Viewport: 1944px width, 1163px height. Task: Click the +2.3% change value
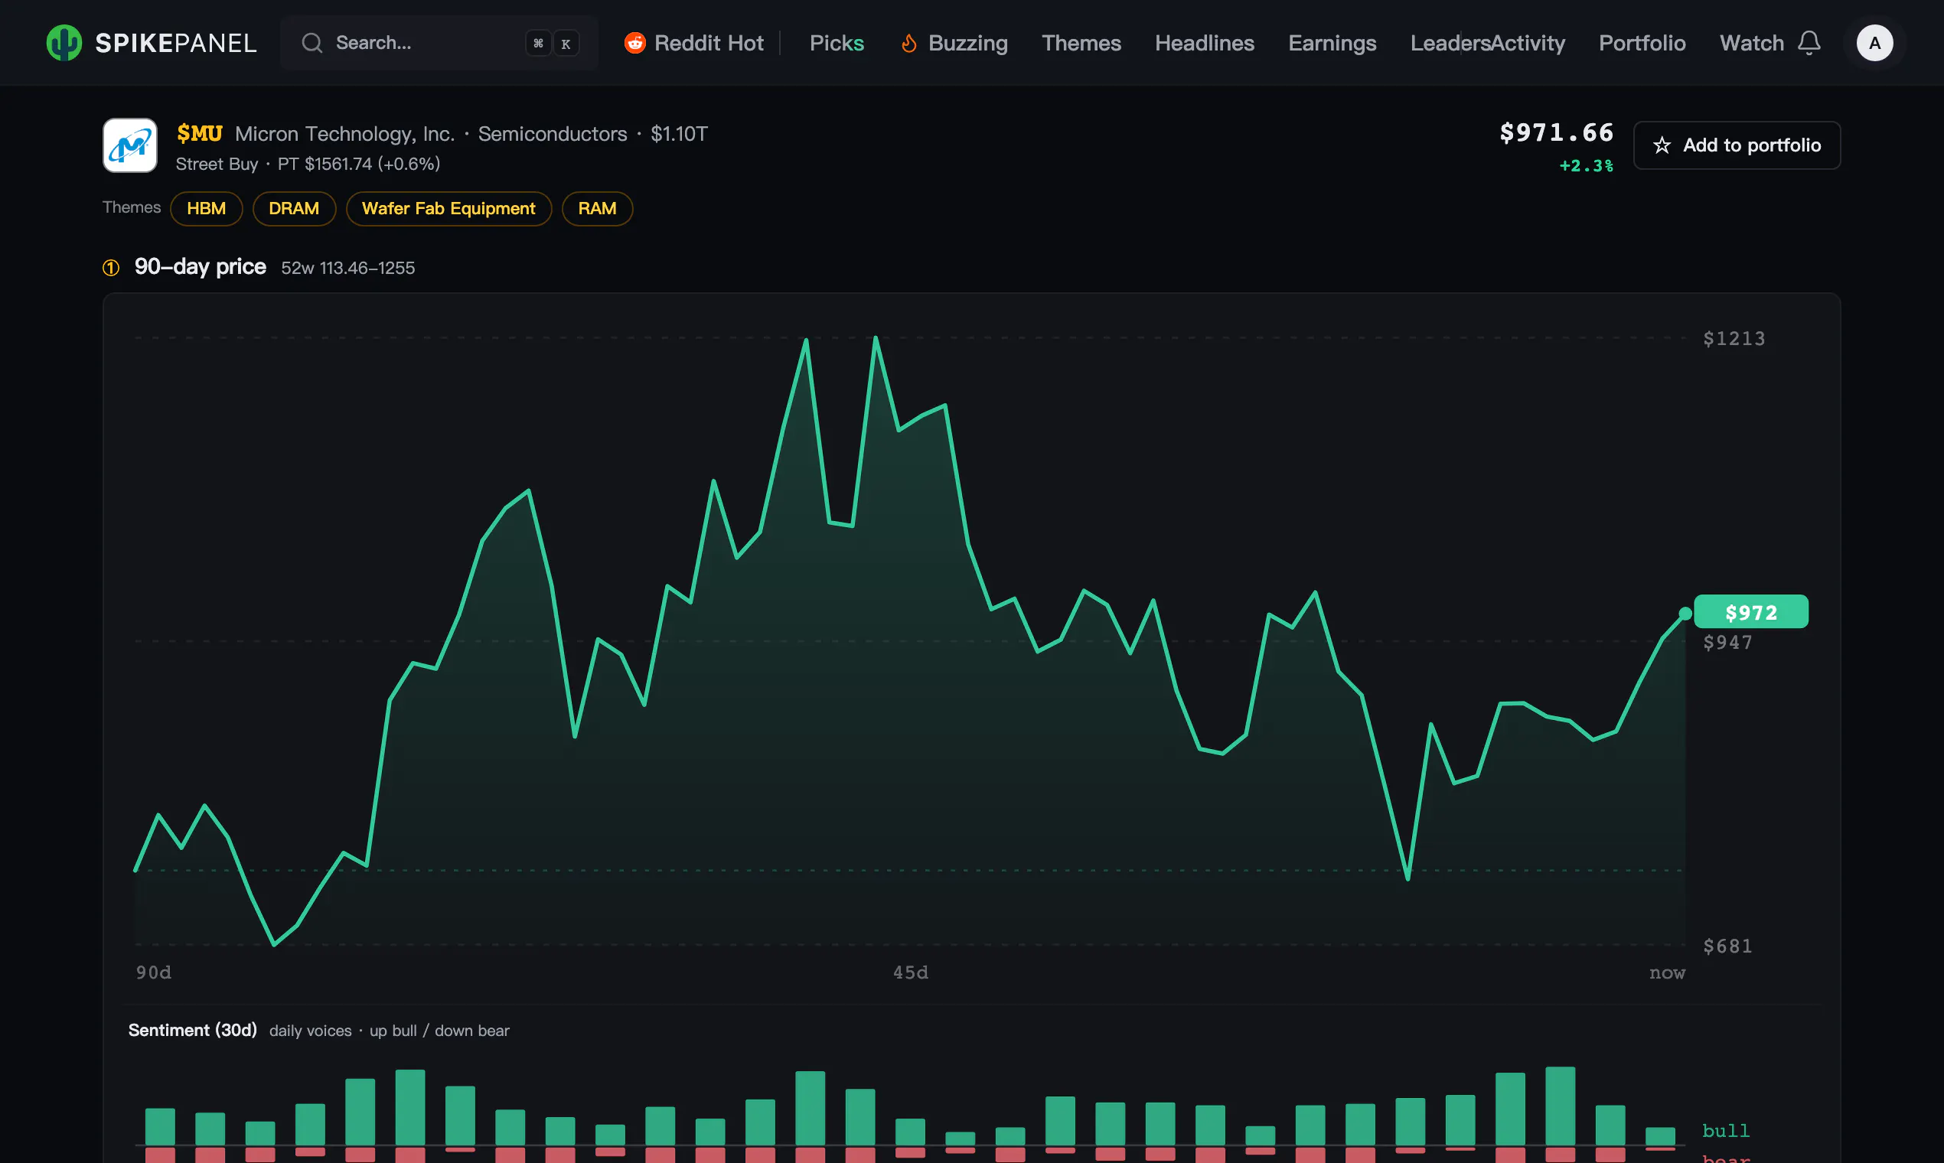pyautogui.click(x=1587, y=165)
